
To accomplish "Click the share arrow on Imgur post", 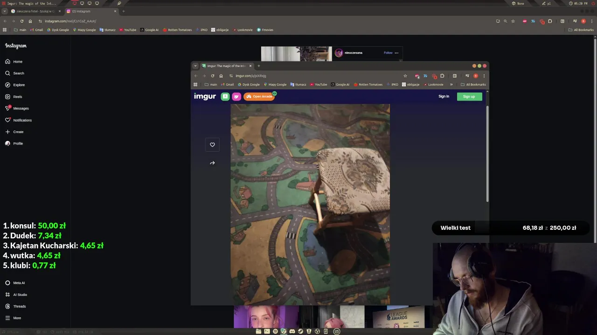I will coord(212,163).
